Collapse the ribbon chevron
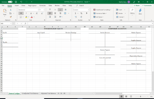The width and height of the screenshot is (154, 99). [x=152, y=20]
